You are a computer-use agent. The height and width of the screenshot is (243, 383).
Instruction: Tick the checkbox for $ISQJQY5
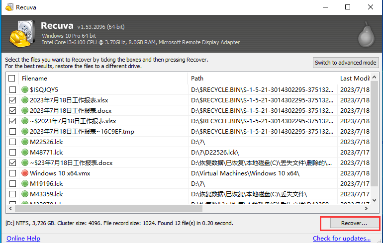(13, 90)
